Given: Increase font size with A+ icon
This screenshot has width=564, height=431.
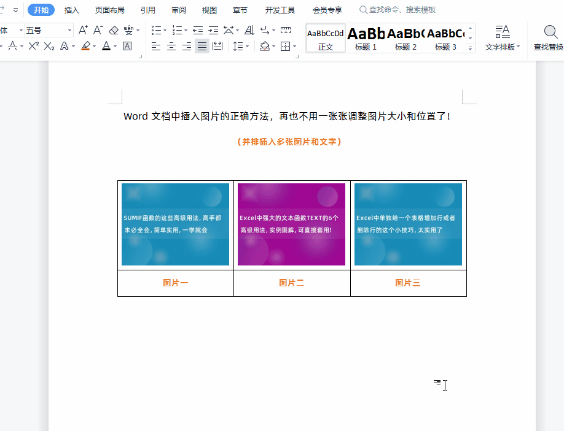Looking at the screenshot, I should (83, 30).
